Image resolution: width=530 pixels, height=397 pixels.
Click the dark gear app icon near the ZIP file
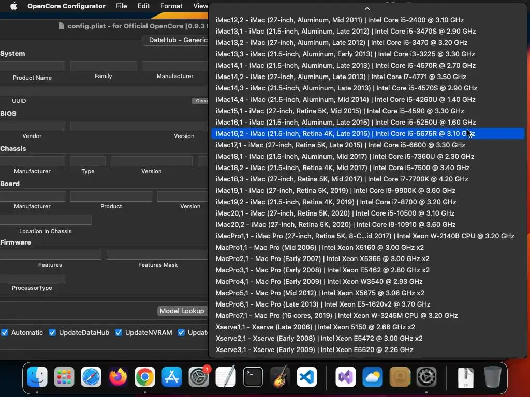tap(426, 376)
